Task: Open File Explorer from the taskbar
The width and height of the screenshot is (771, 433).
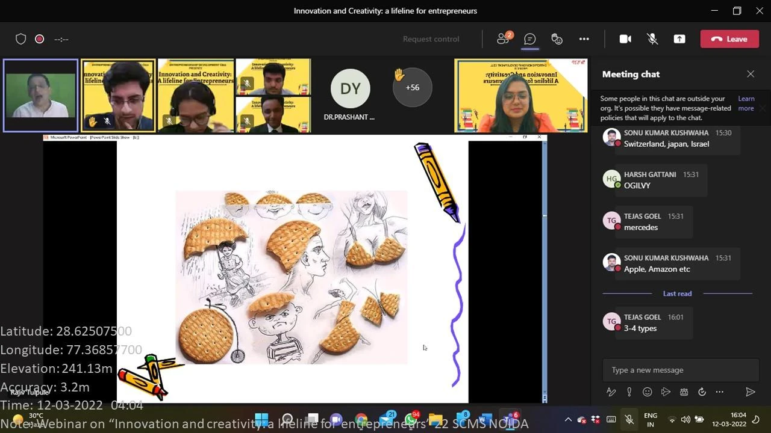Action: click(436, 419)
